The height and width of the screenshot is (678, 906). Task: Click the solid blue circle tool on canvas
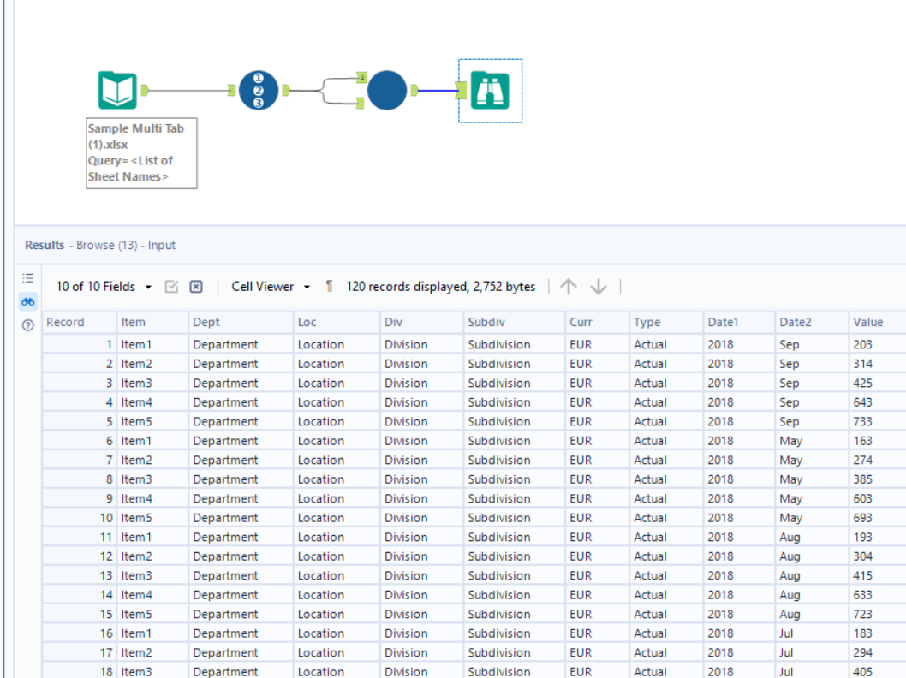pos(387,90)
